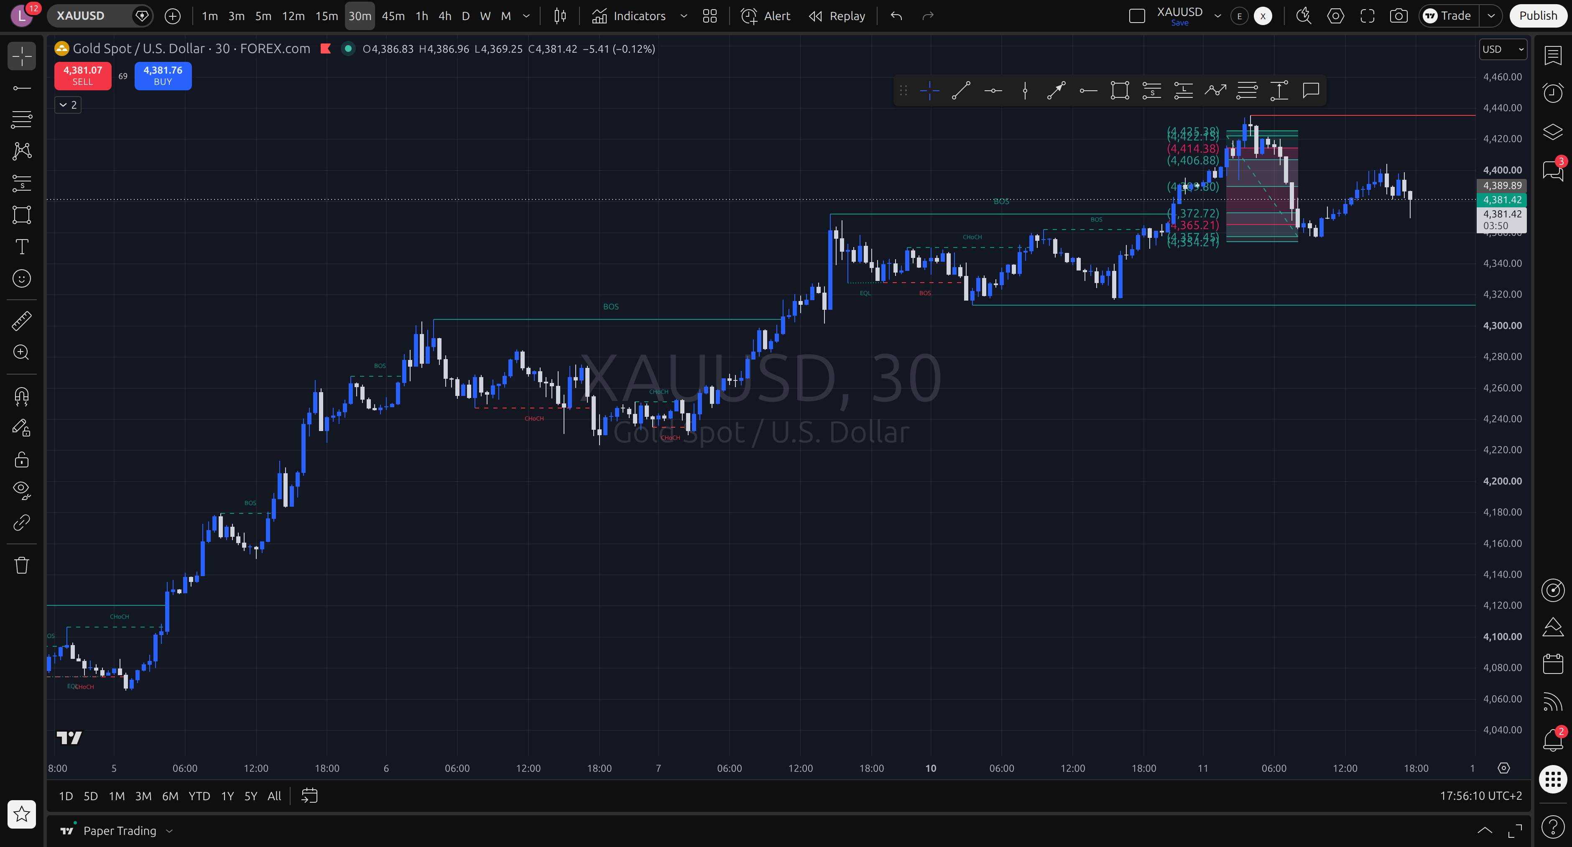
Task: Open the Bar Replay mode
Action: [x=837, y=16]
